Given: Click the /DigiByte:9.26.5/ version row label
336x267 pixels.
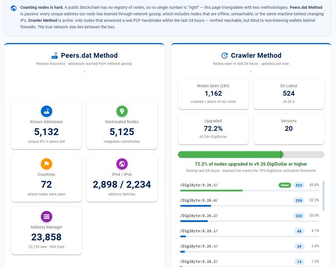Looking at the screenshot, I should (x=199, y=185).
